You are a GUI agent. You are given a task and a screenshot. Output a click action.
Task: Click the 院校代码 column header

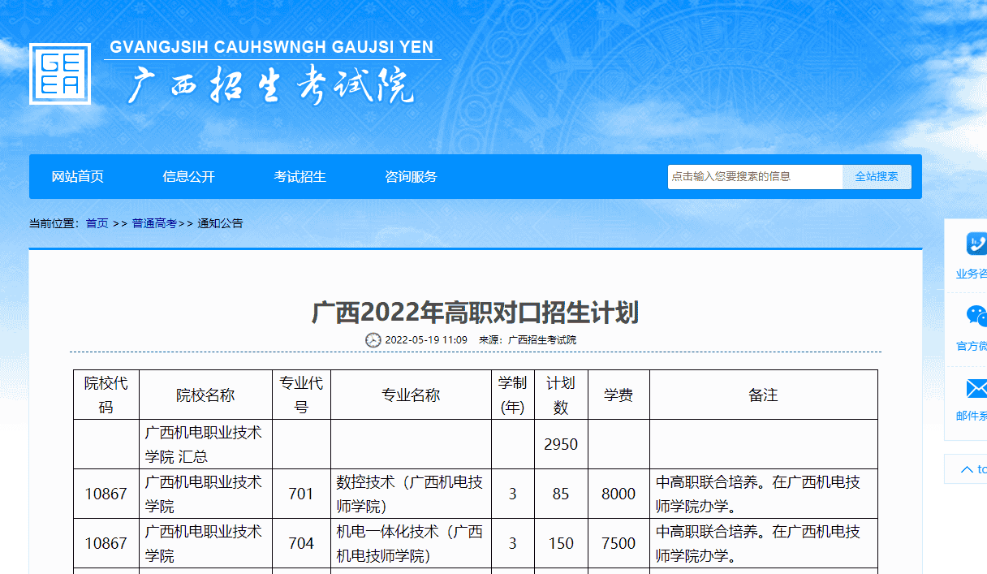click(x=106, y=395)
